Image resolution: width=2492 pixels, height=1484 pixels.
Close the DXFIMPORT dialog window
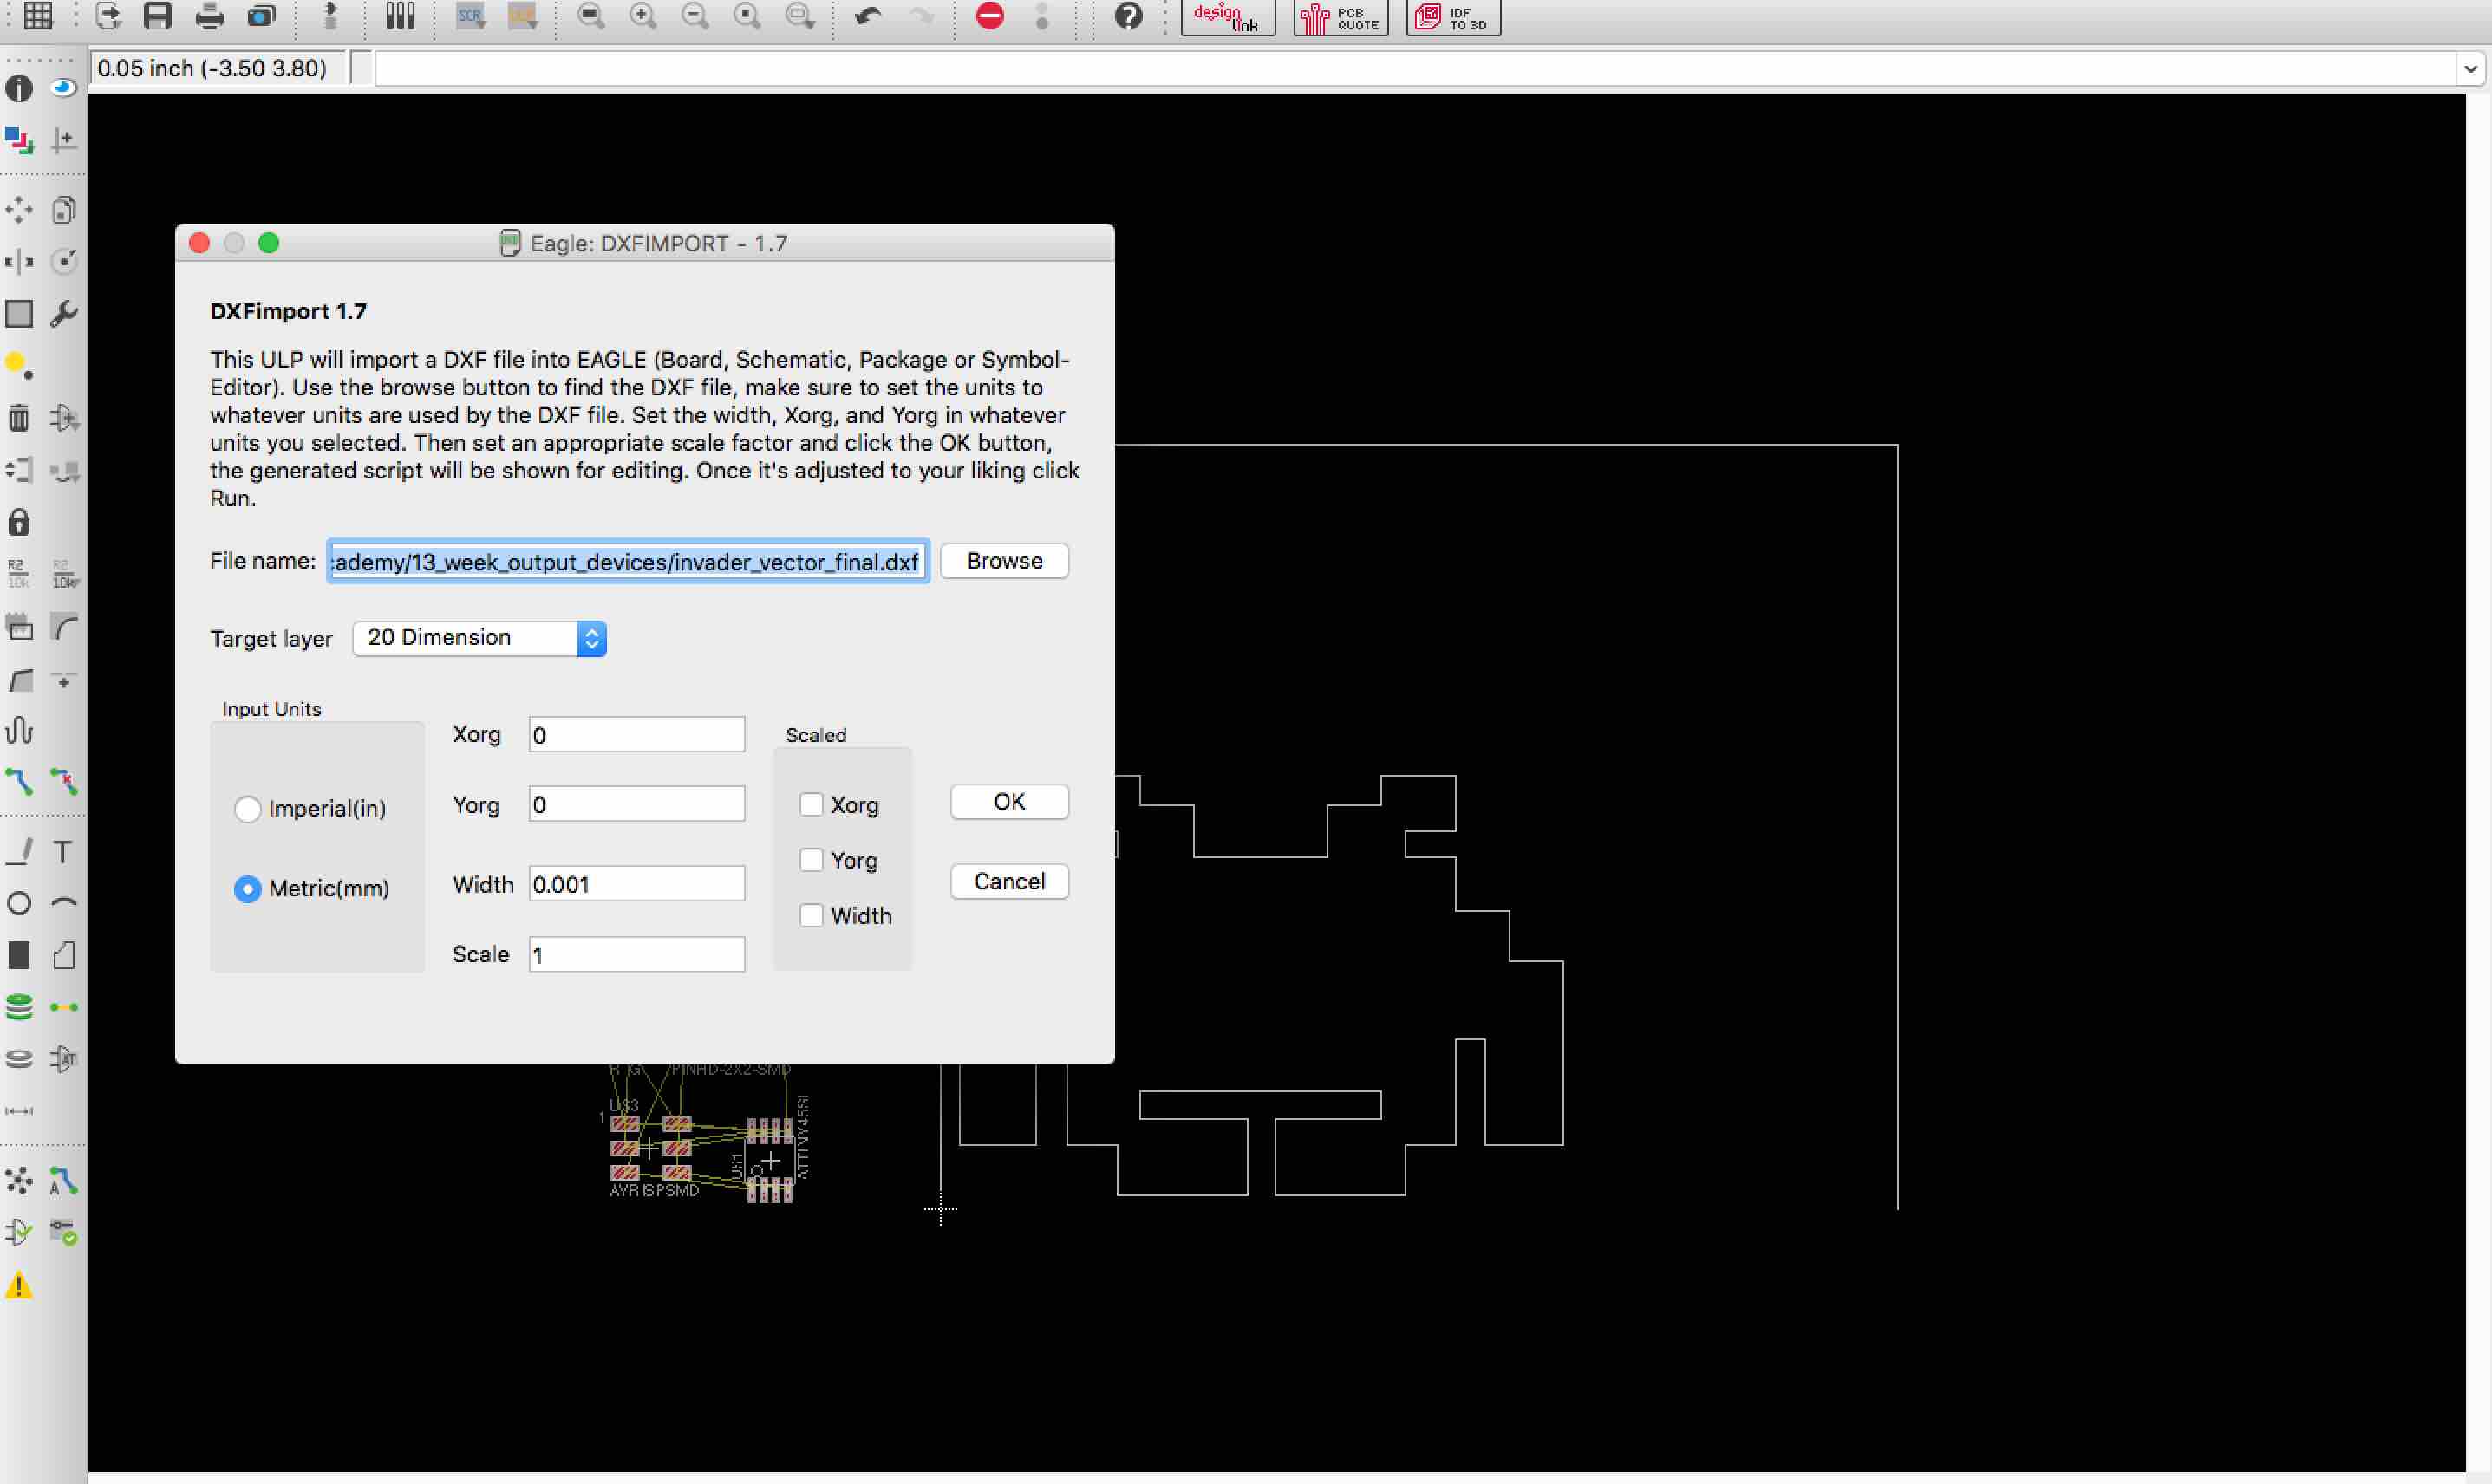tap(199, 243)
